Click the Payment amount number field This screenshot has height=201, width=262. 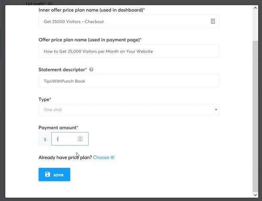click(x=70, y=139)
